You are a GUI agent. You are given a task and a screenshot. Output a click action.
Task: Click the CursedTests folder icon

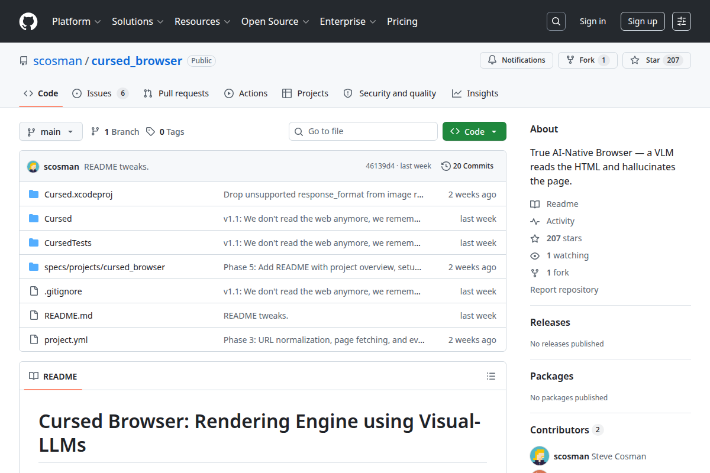(34, 242)
